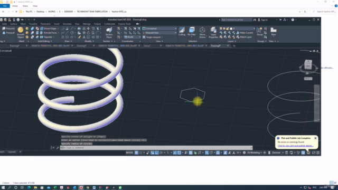Viewport: 338px width, 190px height.
Task: Select the Rotate tool in Modify
Action: click(x=88, y=33)
